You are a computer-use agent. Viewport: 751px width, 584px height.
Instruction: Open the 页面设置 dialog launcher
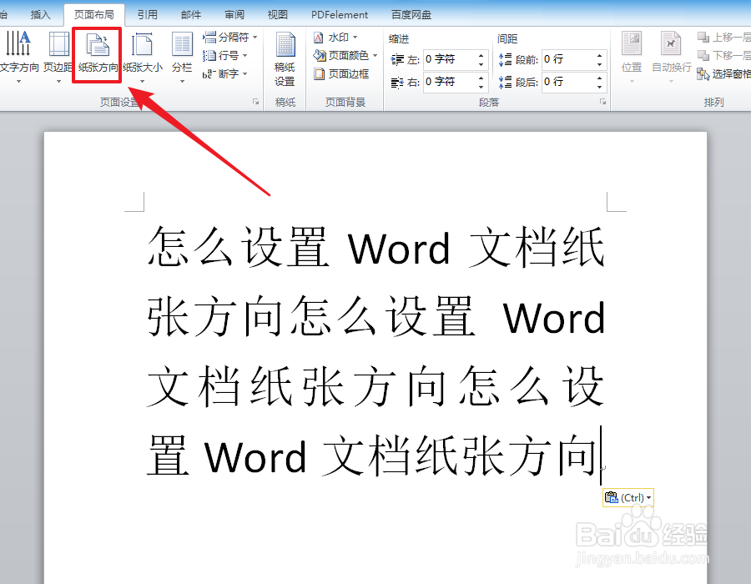click(256, 102)
